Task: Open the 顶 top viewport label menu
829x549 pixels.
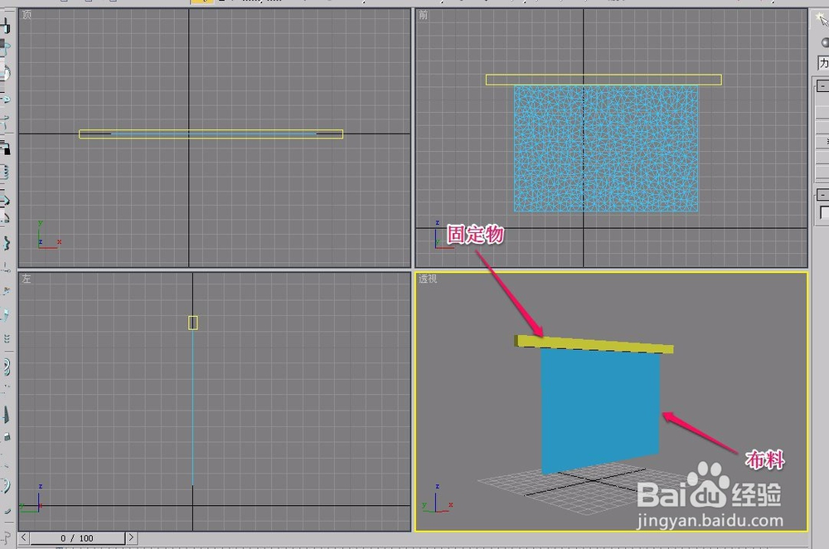Action: tap(27, 15)
